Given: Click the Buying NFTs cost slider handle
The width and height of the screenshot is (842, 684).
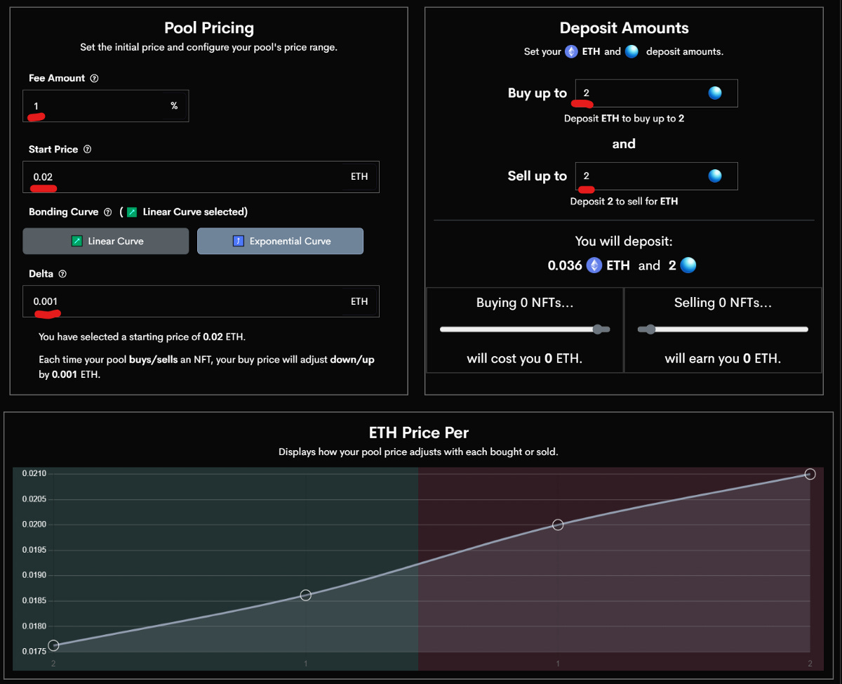Looking at the screenshot, I should [x=598, y=328].
